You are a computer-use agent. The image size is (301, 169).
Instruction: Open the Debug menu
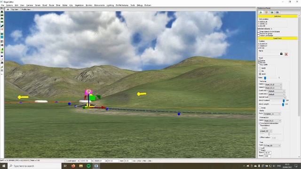click(140, 5)
